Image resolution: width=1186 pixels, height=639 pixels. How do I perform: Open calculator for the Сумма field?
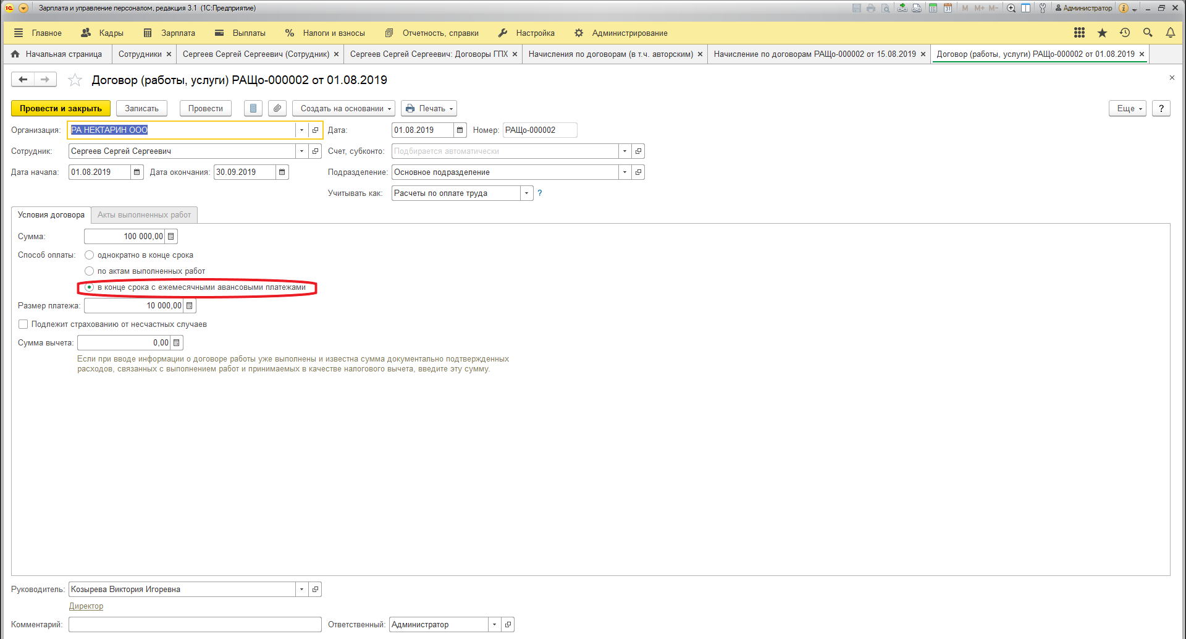point(171,237)
